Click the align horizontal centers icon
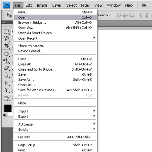 (x=147, y=15)
